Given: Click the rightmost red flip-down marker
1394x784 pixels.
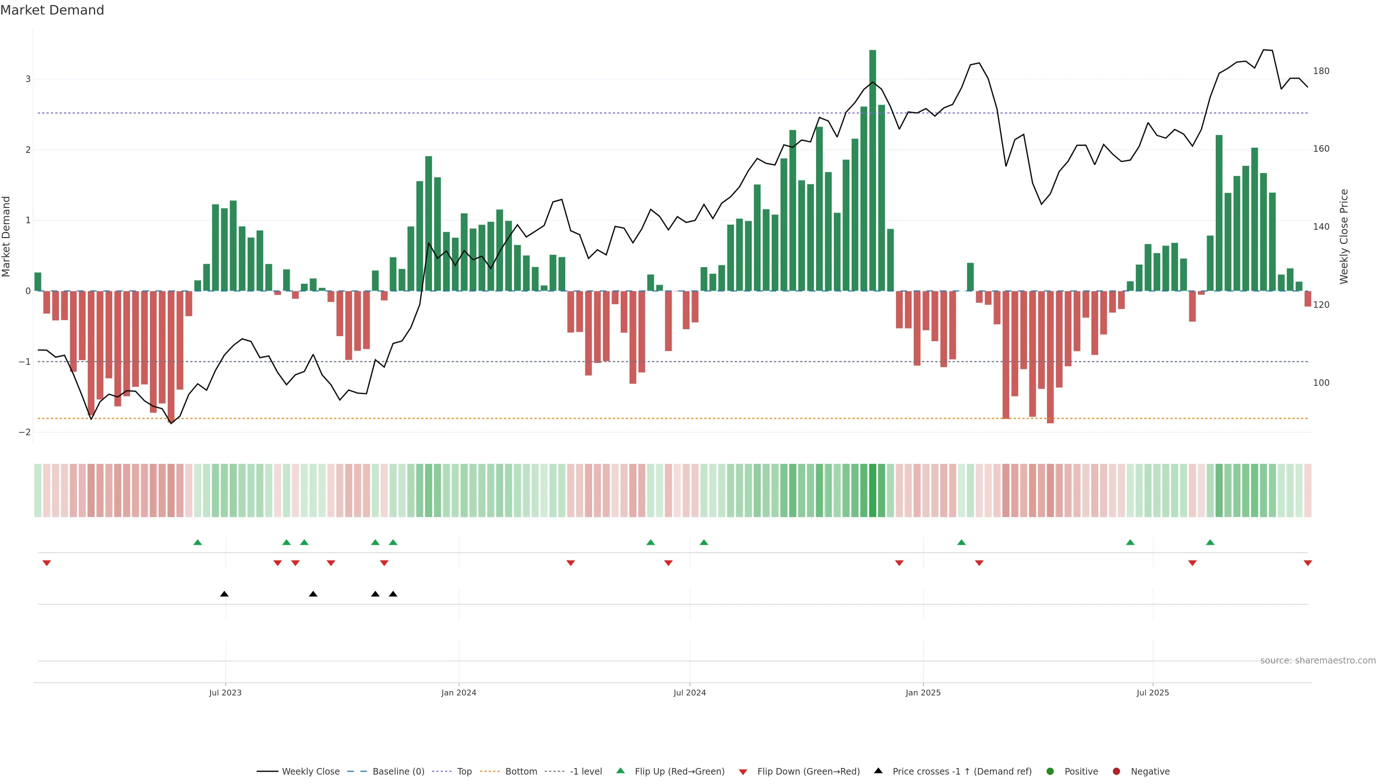Looking at the screenshot, I should (1308, 563).
